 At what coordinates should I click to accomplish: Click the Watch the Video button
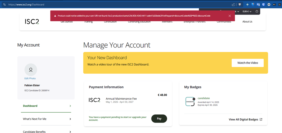coord(248,63)
